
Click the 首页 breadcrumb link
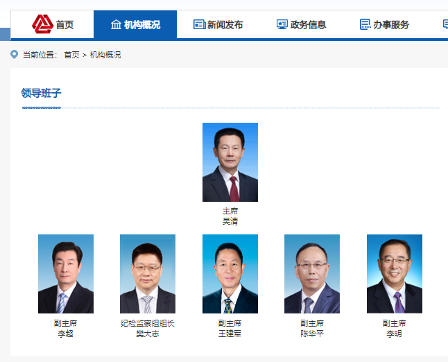pyautogui.click(x=71, y=55)
